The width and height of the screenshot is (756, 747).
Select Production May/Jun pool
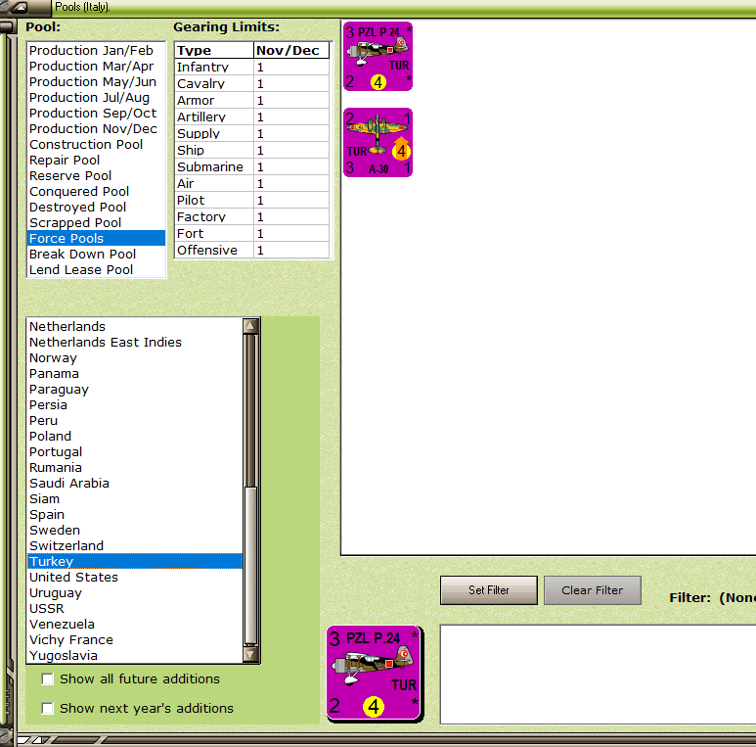[x=97, y=81]
